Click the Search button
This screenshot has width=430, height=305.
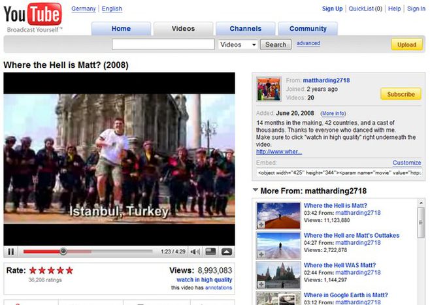click(276, 44)
